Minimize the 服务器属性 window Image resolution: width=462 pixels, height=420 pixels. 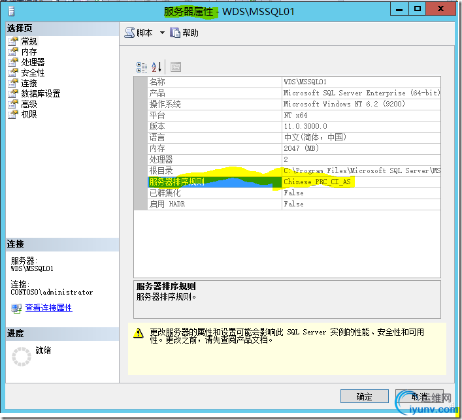point(399,9)
